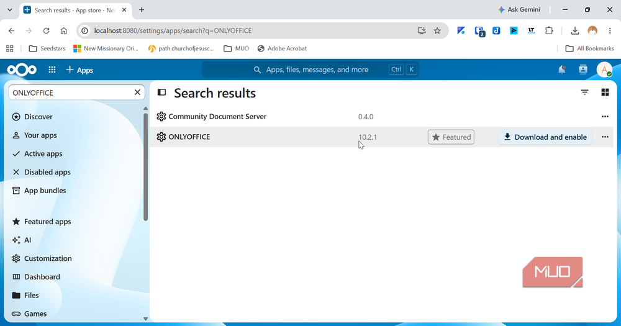The width and height of the screenshot is (621, 326).
Task: Open a new browser tab
Action: [x=142, y=10]
